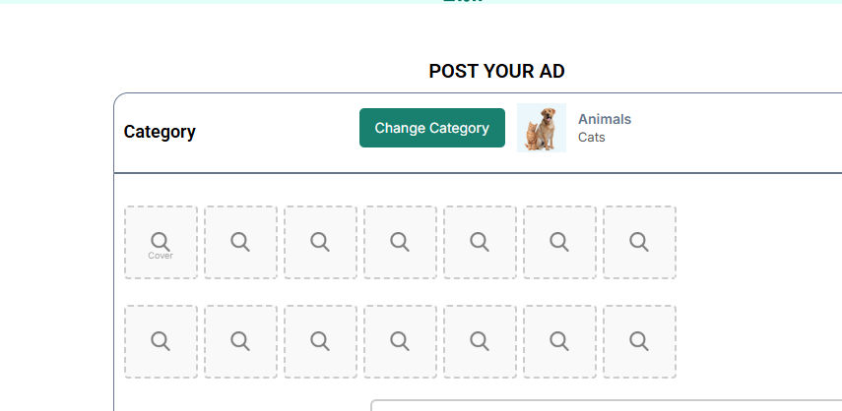The height and width of the screenshot is (411, 842).
Task: Choose the fifth photo slot in top row
Action: [480, 242]
